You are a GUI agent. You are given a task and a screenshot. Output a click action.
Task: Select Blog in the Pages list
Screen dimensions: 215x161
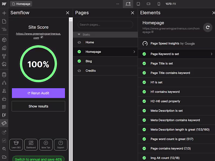[x=89, y=61]
